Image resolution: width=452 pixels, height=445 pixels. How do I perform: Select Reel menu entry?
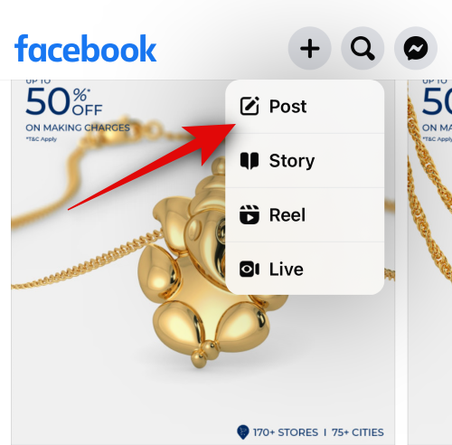point(305,215)
